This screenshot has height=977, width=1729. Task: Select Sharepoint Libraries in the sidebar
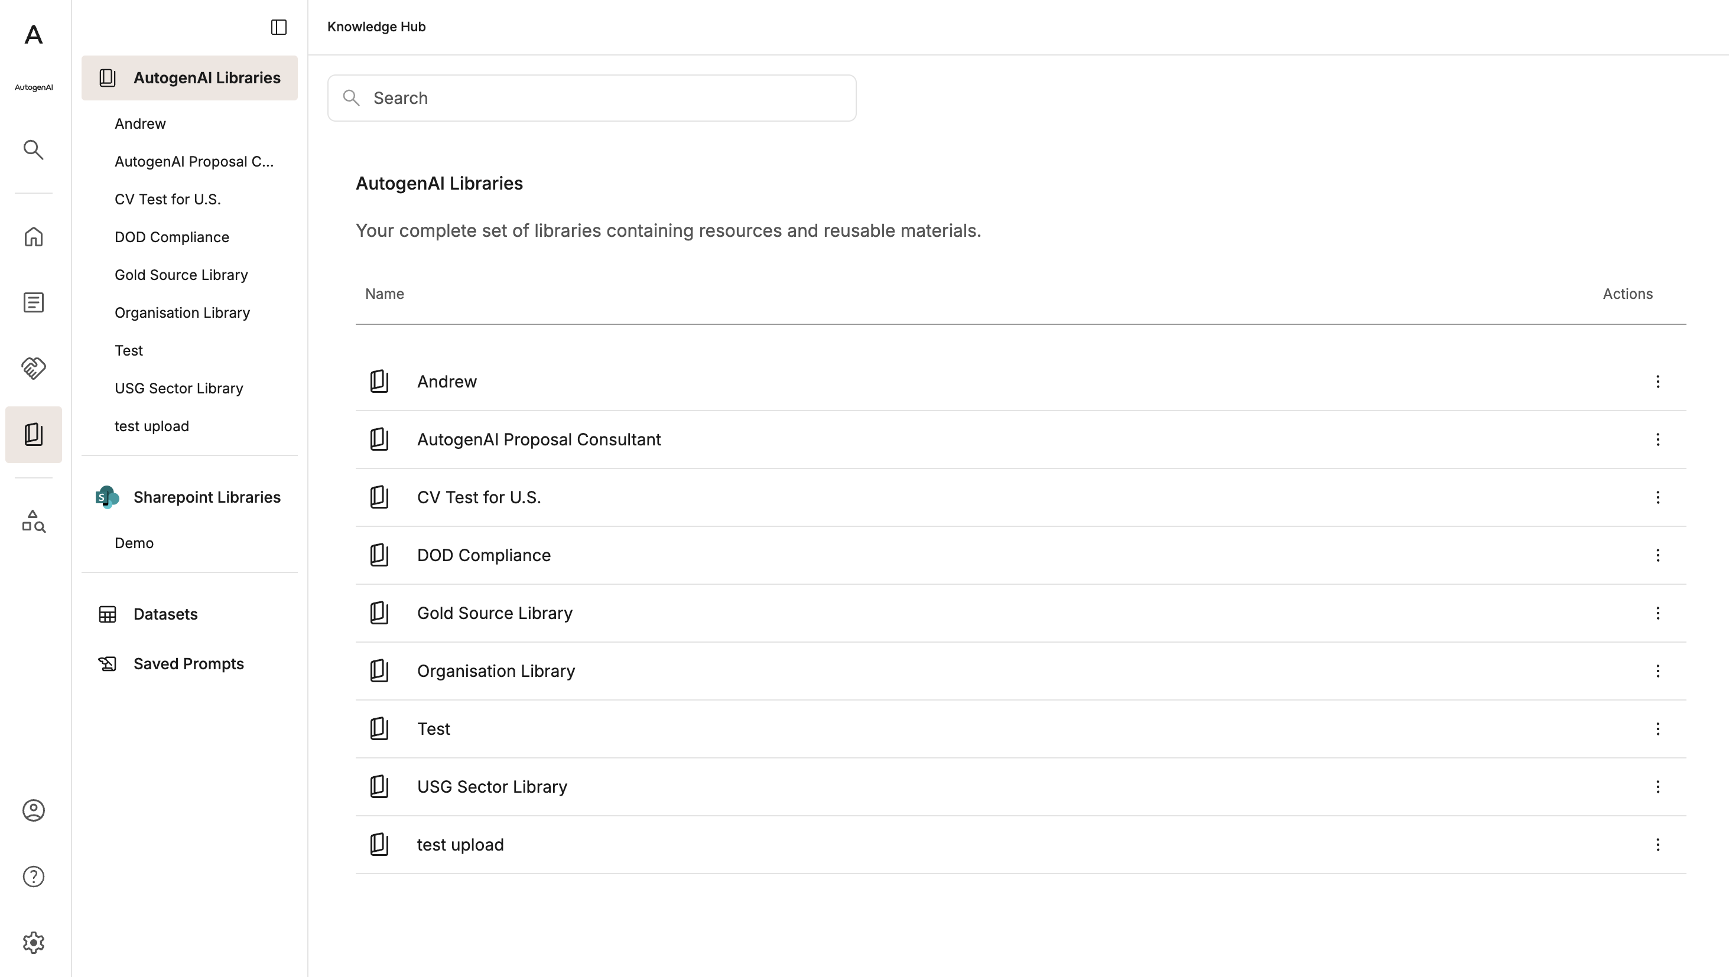pos(189,497)
